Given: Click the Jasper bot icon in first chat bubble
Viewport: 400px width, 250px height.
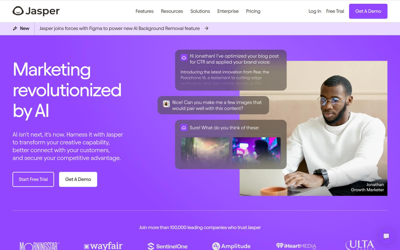Looking at the screenshot, I should [x=184, y=57].
